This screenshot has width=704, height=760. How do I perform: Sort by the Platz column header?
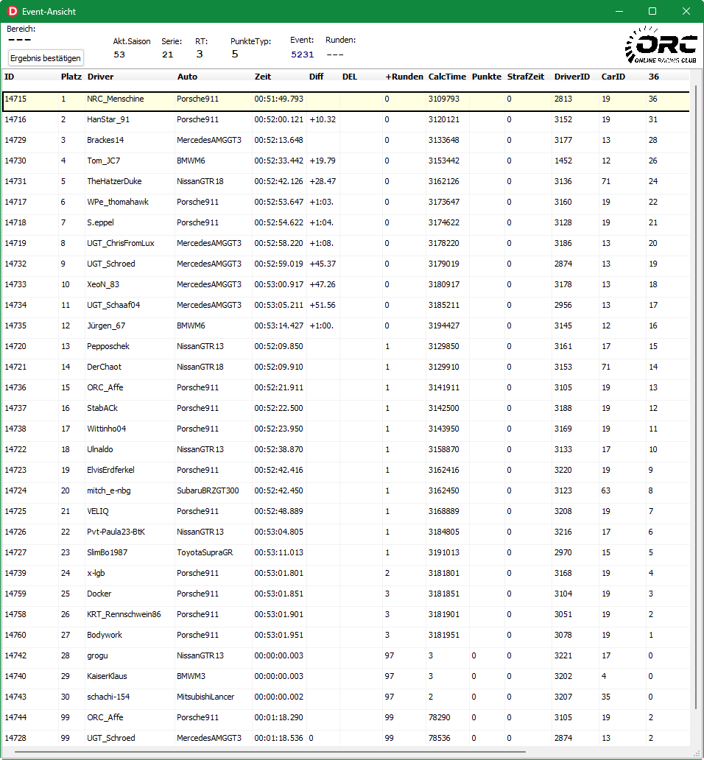71,77
